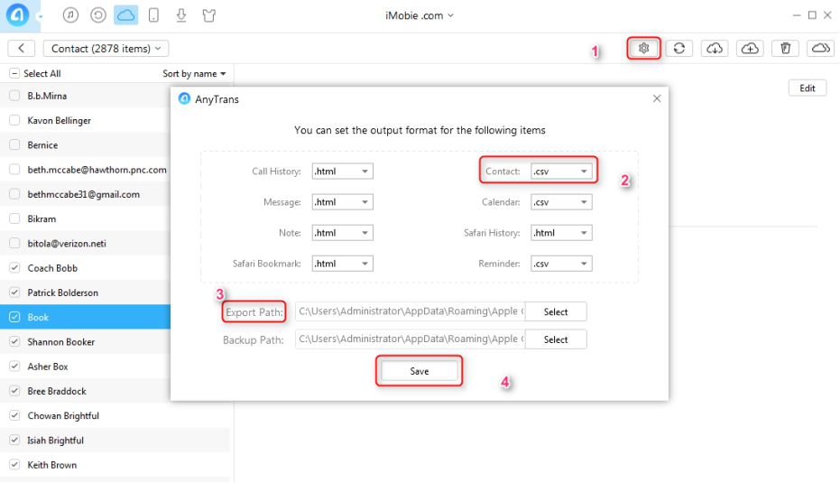Select the Book contact row

(85, 318)
